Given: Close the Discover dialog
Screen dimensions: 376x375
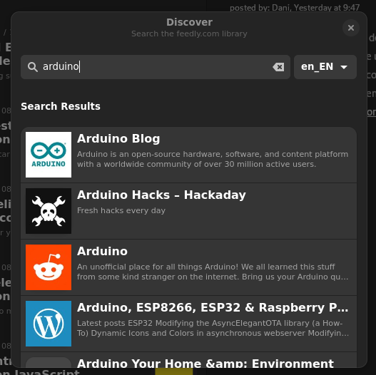Looking at the screenshot, I should [351, 28].
